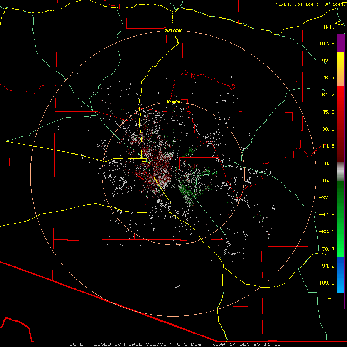Click the 14.5 velocity scale value

coord(328,146)
